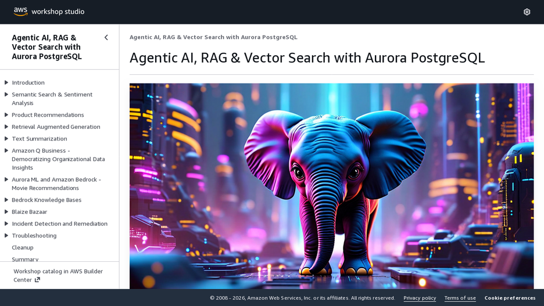
Task: Open Aurora ML Movie Recommendations section
Action: point(56,183)
